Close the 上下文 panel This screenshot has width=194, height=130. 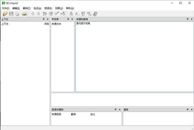48,19
